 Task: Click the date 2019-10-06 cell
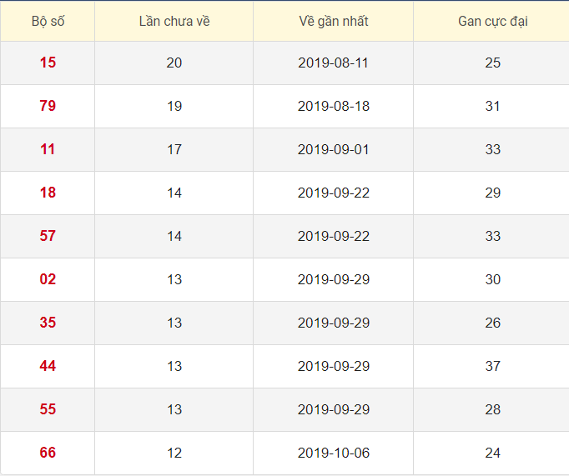tap(333, 453)
